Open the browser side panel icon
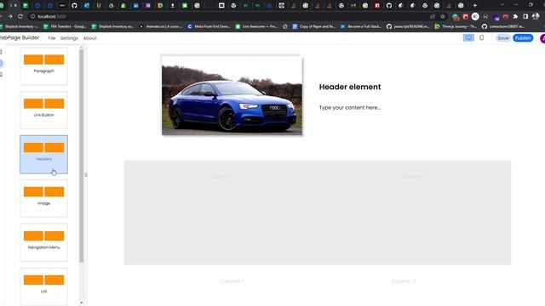 tap(525, 17)
